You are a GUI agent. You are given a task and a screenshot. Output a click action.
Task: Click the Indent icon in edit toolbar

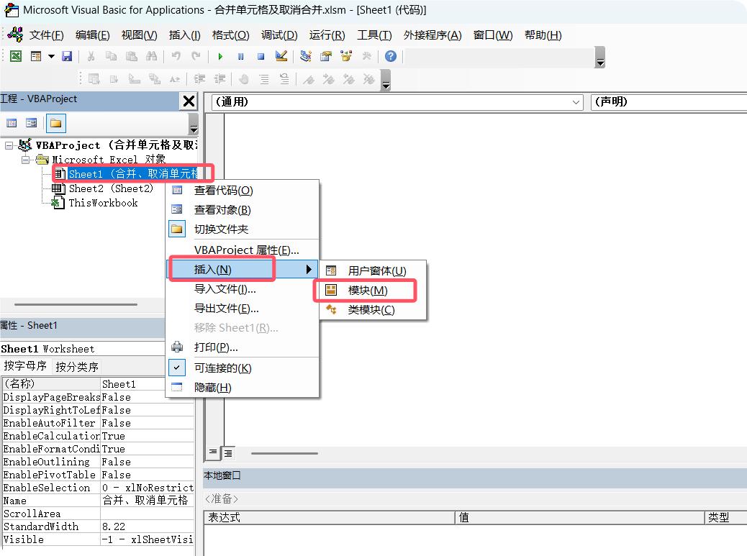pos(199,79)
